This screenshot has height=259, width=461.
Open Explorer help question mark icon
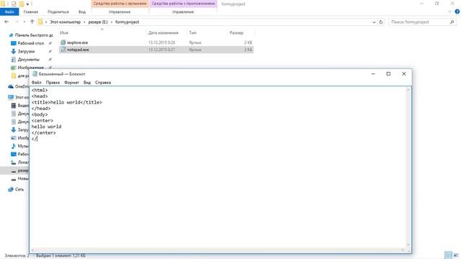(x=457, y=12)
